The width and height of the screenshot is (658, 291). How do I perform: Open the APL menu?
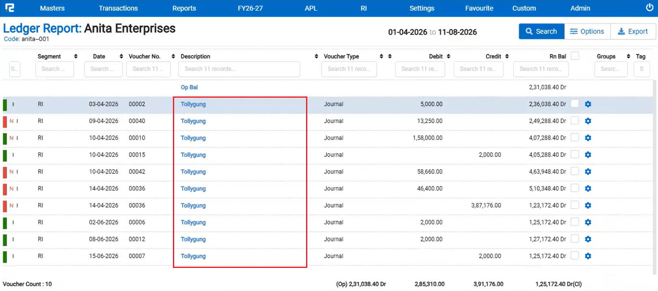coord(311,8)
